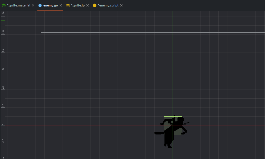
Task: Go to the *enemy.script tab
Action: click(x=108, y=5)
